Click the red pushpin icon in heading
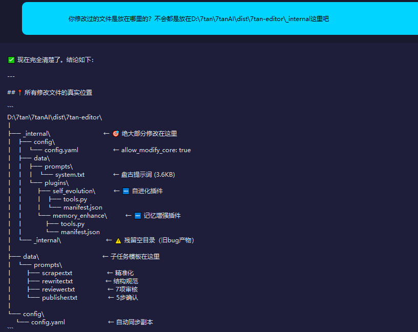The height and width of the screenshot is (332, 418). coord(20,93)
